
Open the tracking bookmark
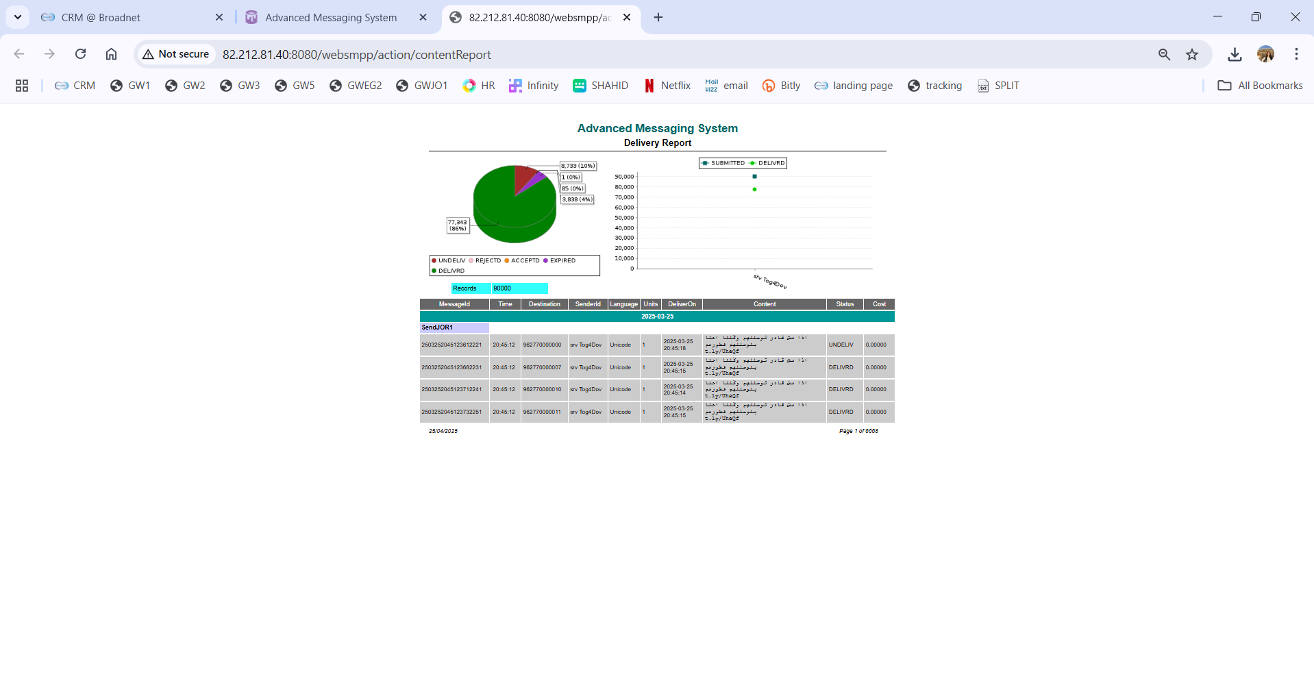pyautogui.click(x=935, y=86)
